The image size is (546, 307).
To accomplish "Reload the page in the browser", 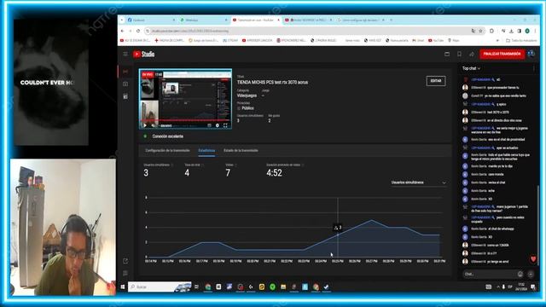I will tap(138, 31).
